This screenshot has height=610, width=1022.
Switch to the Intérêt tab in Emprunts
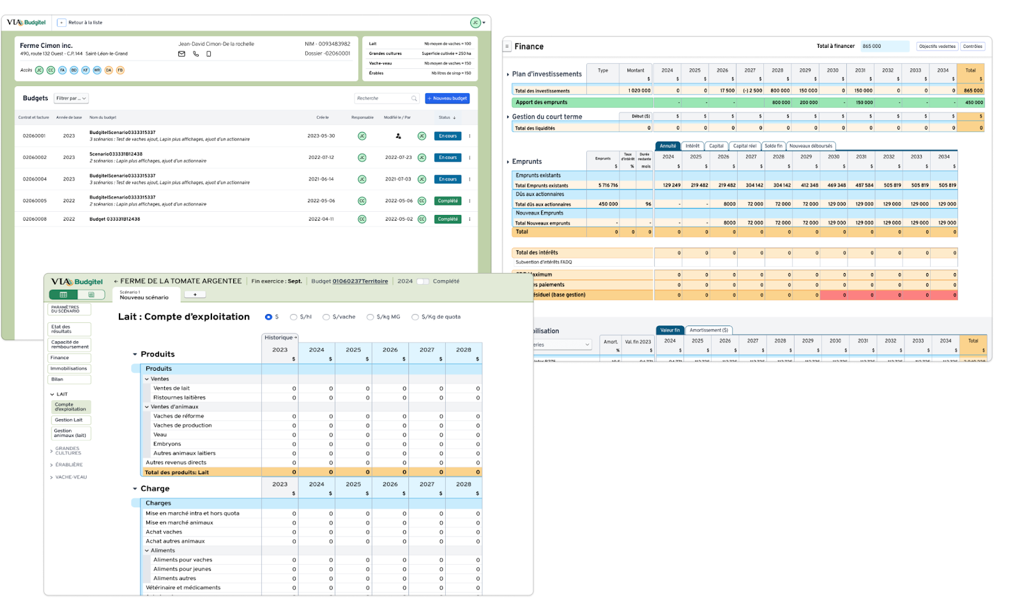(692, 146)
